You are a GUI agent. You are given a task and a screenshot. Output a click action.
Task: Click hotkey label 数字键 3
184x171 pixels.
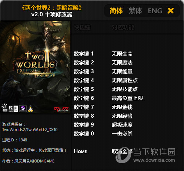[84, 71]
